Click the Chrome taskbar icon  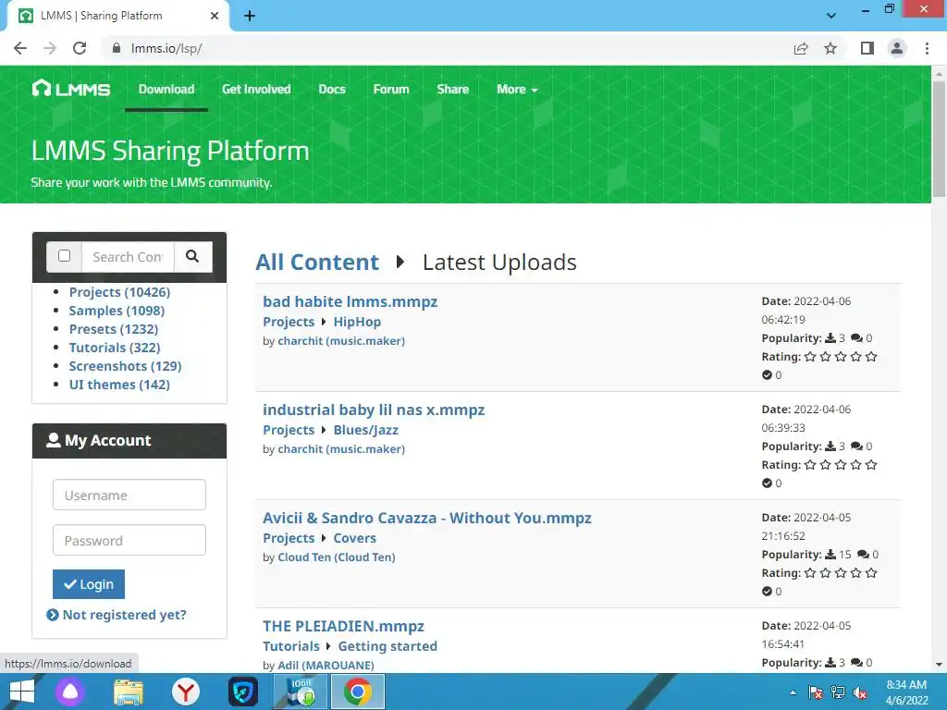click(358, 692)
